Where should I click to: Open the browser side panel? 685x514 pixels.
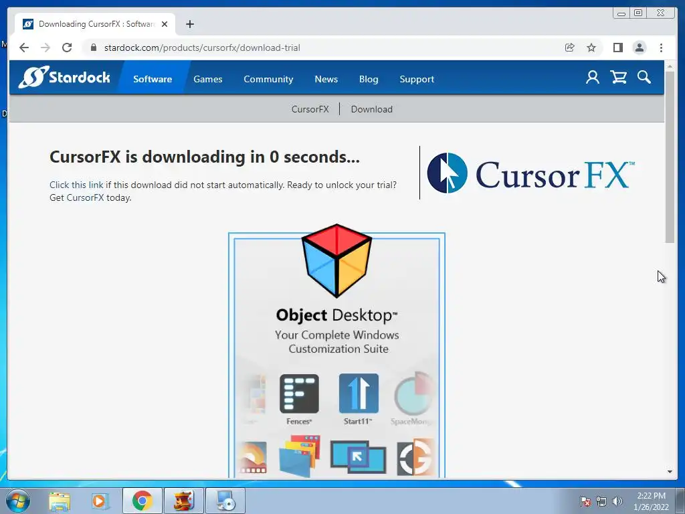pyautogui.click(x=617, y=48)
